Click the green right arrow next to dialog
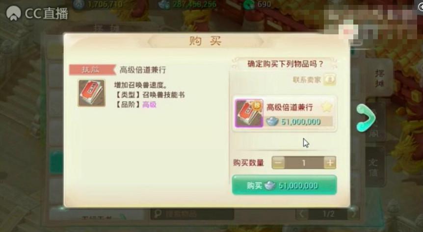Image resolution: width=423 pixels, height=232 pixels. (x=366, y=118)
